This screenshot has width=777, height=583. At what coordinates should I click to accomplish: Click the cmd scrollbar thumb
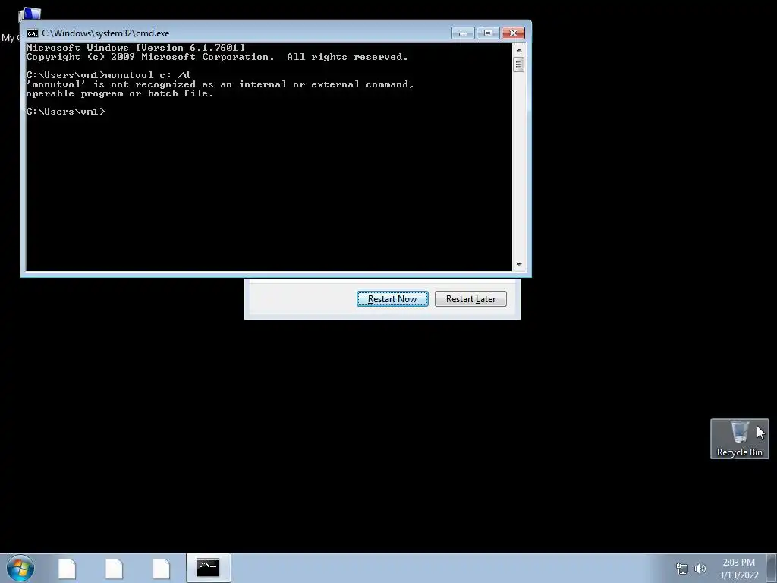[519, 65]
